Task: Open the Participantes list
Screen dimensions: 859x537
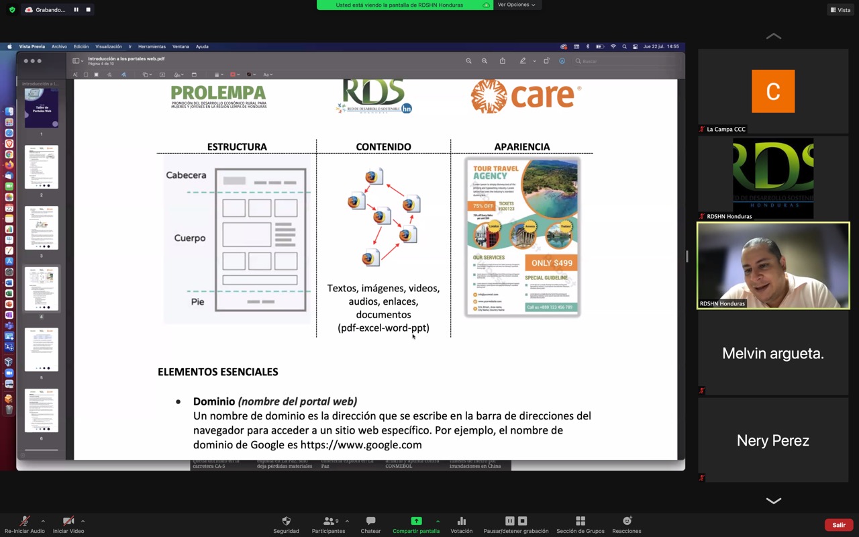Action: tap(328, 522)
